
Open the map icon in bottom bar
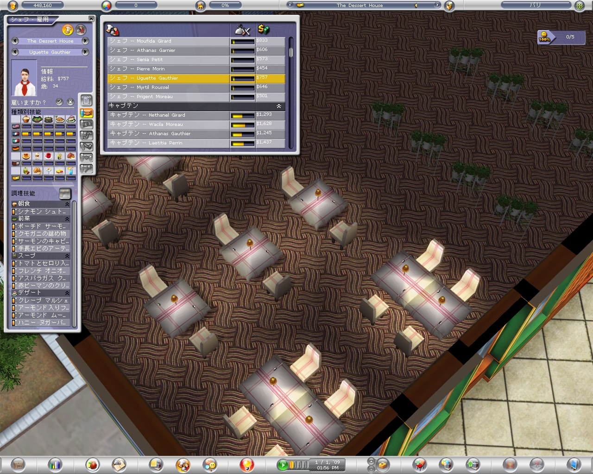[x=18, y=464]
